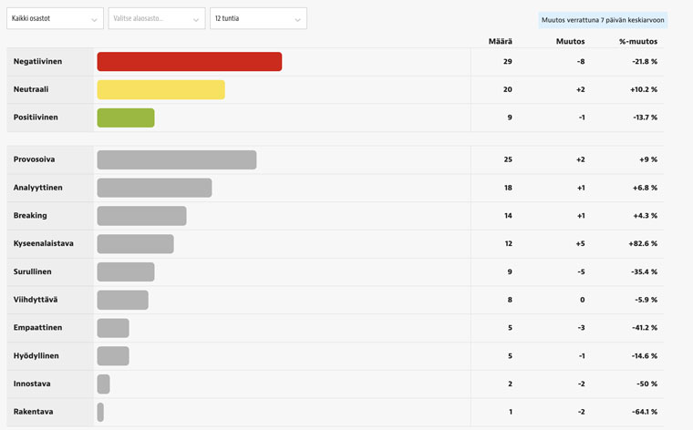Click the Breaking gray bar
693x430 pixels.
pos(142,216)
